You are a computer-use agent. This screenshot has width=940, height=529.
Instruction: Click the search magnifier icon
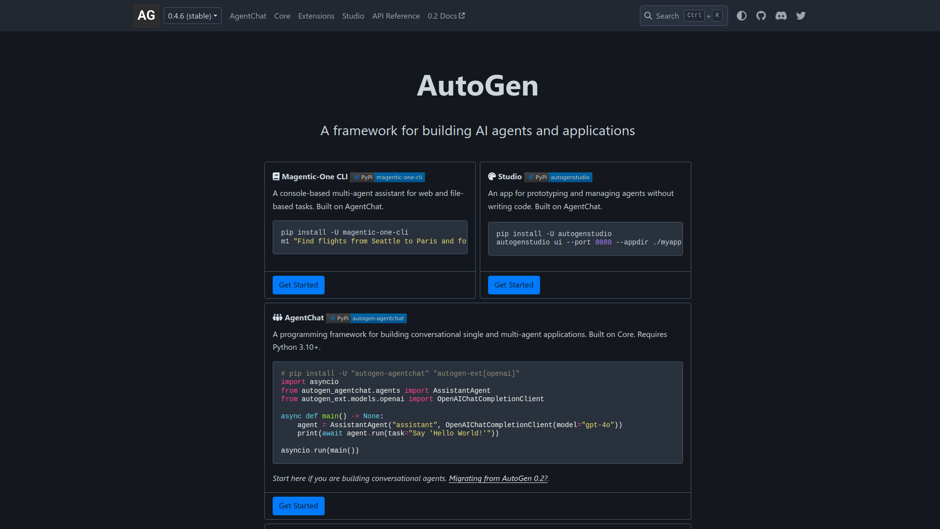pyautogui.click(x=648, y=16)
